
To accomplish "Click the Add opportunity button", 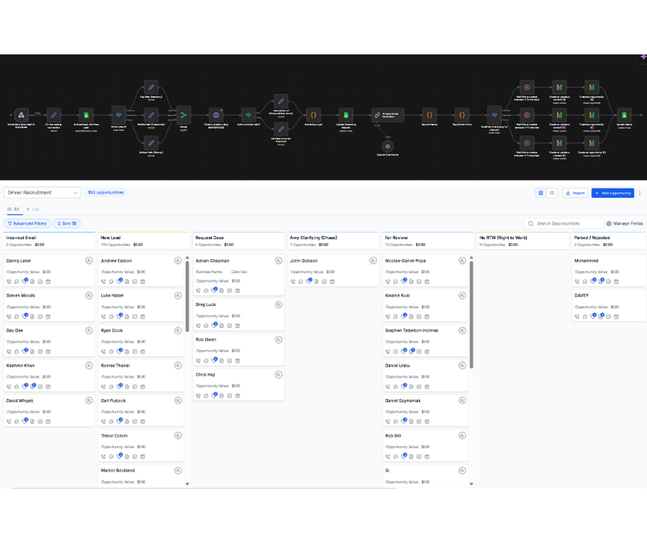I will tap(613, 193).
